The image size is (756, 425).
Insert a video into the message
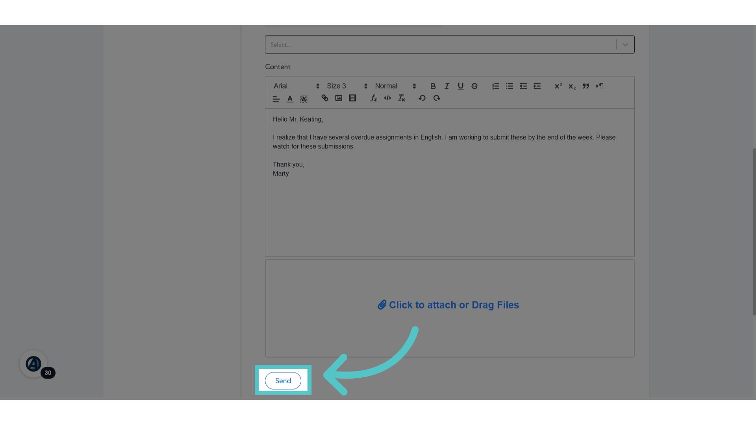point(352,98)
